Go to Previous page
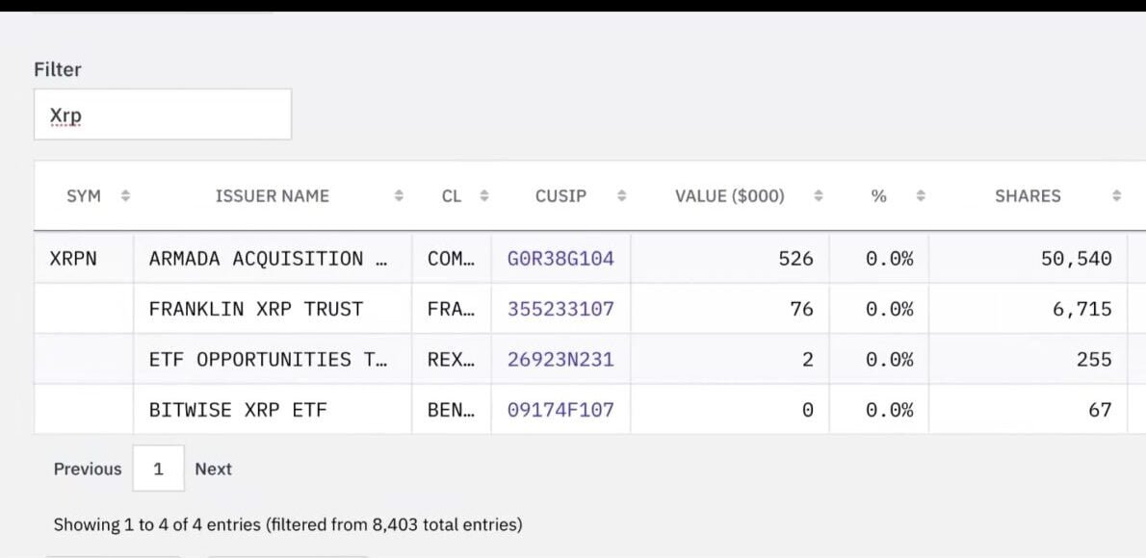This screenshot has width=1146, height=558. click(88, 469)
